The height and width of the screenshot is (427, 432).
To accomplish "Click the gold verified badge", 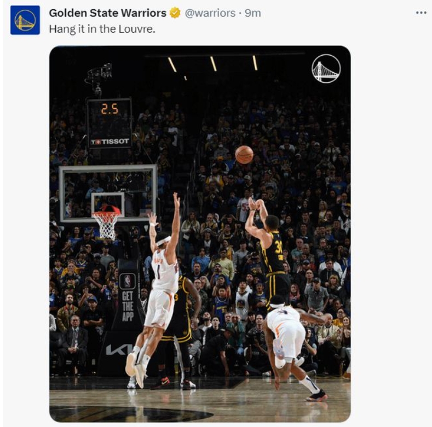I will 175,13.
